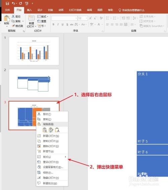Switch to the 插入 ribbon tab

pyautogui.click(x=29, y=10)
